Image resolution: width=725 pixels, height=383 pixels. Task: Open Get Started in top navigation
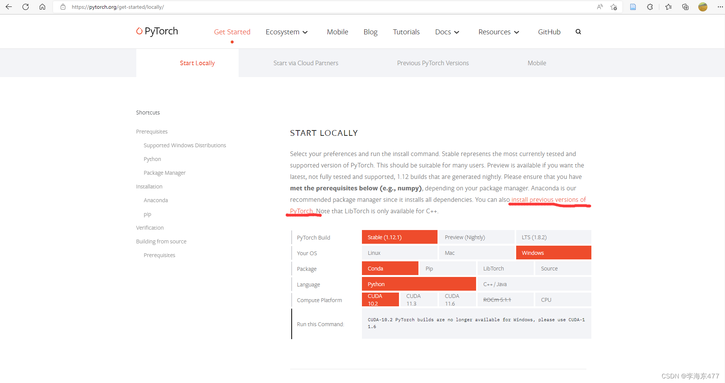(x=232, y=32)
